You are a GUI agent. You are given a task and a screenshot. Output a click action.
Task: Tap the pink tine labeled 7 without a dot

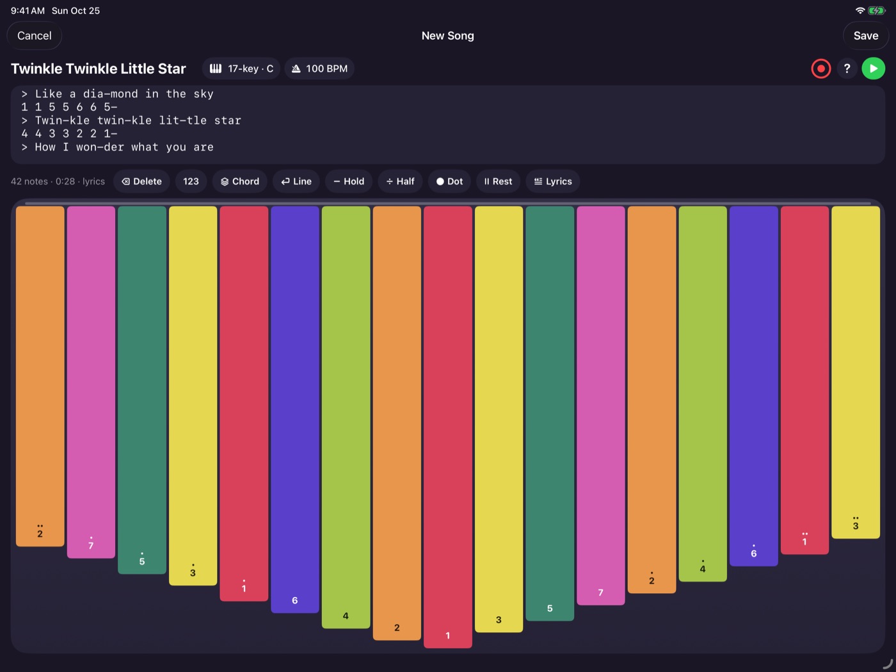[601, 406]
